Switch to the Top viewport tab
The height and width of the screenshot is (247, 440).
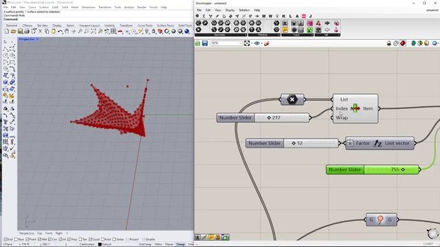(40, 233)
